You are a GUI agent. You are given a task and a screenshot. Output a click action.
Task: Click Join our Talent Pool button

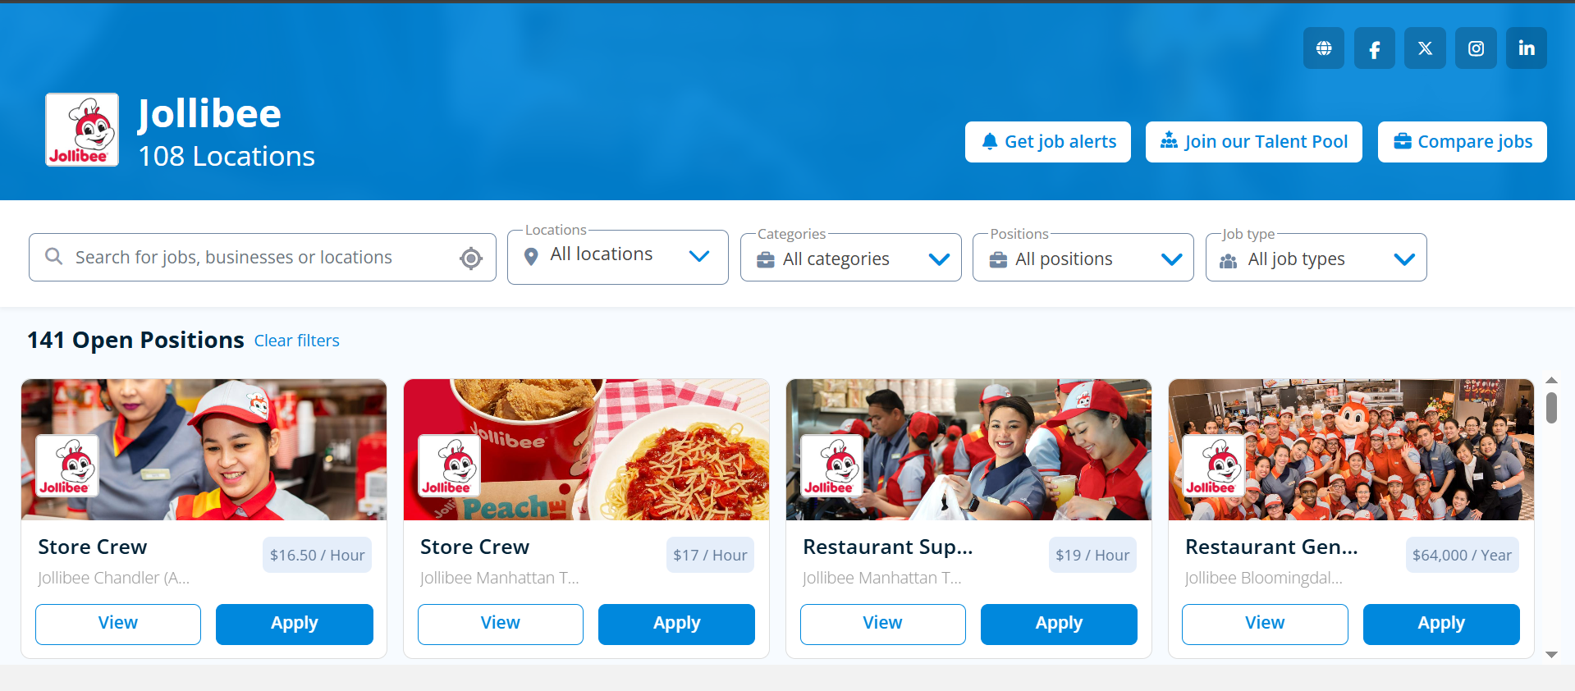[x=1254, y=142]
